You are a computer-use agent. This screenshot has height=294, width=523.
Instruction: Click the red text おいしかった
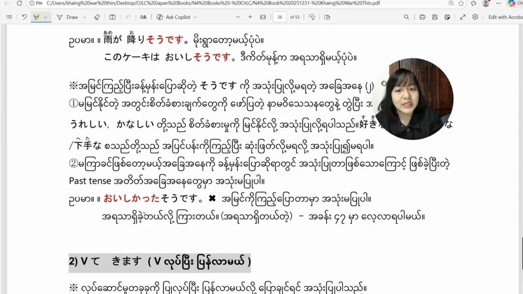click(132, 199)
